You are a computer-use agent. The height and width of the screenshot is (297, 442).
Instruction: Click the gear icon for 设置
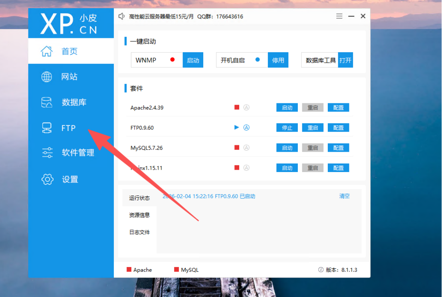(48, 179)
